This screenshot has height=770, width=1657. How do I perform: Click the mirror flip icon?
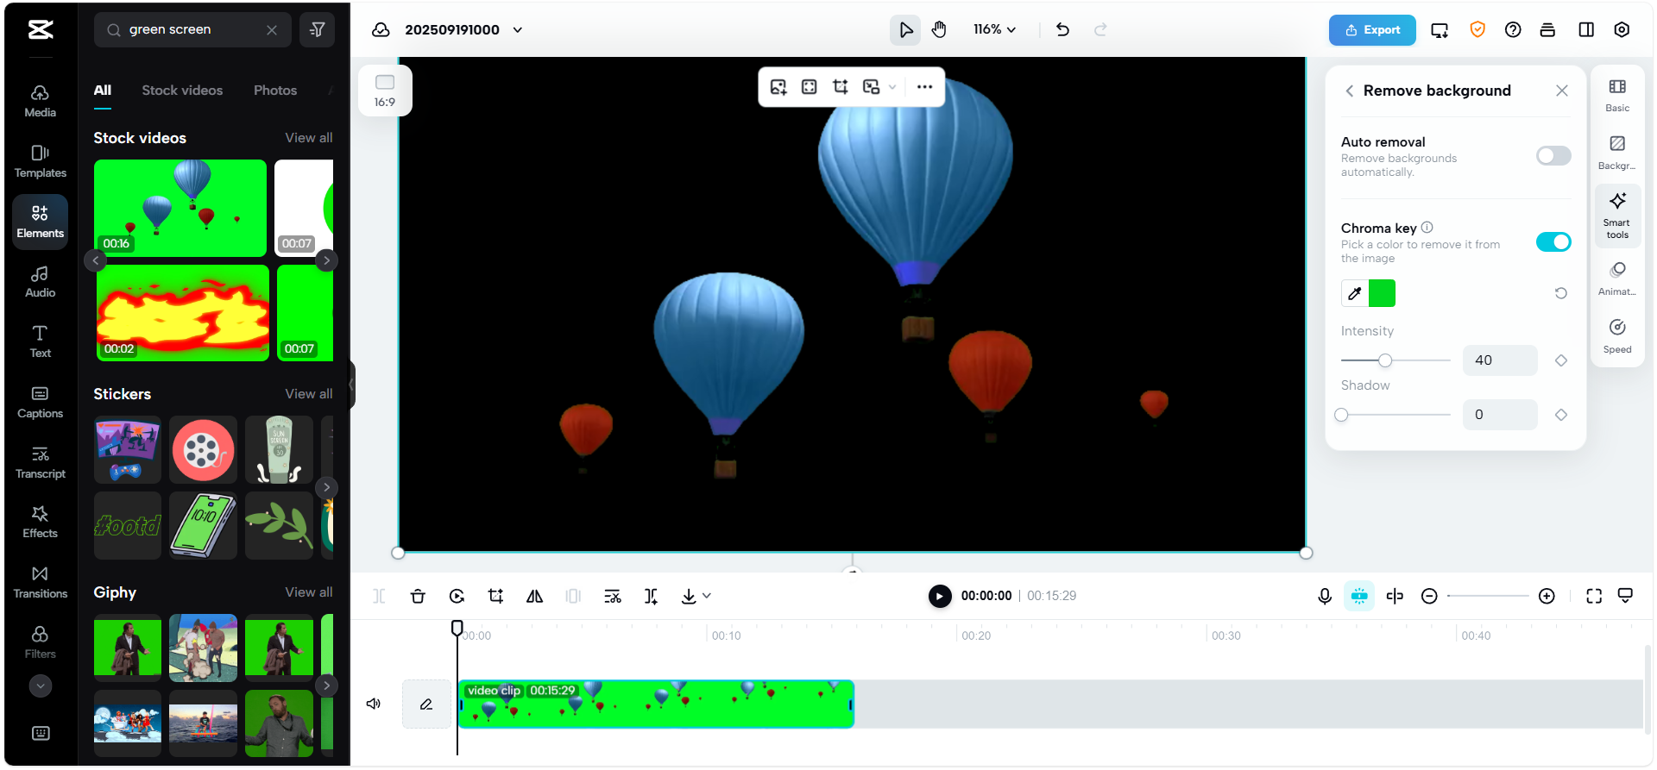tap(534, 596)
